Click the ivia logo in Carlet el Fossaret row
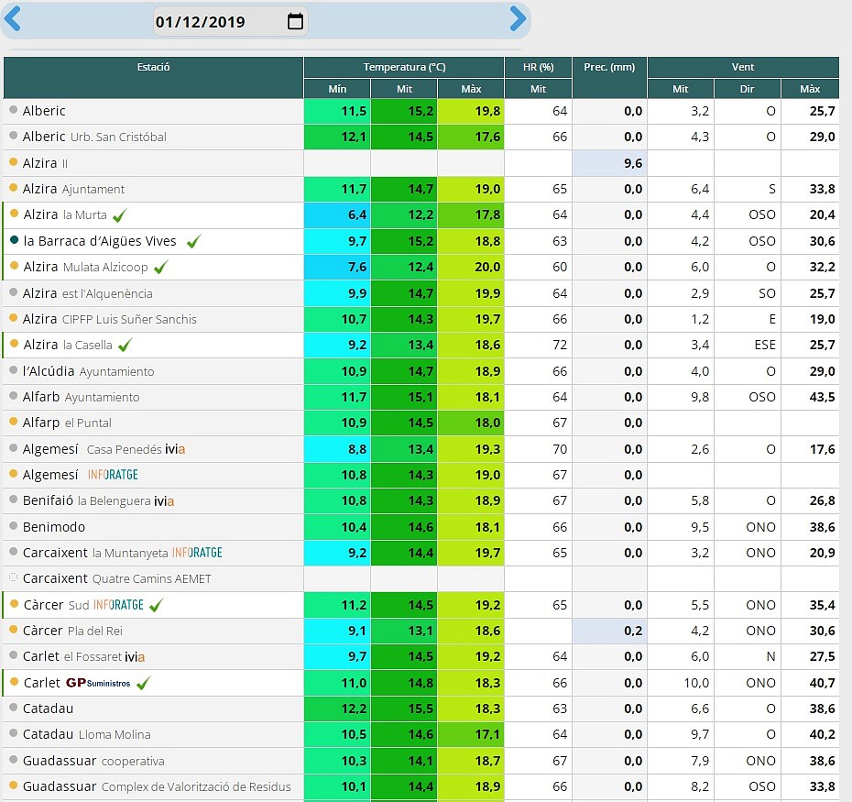 click(x=134, y=657)
